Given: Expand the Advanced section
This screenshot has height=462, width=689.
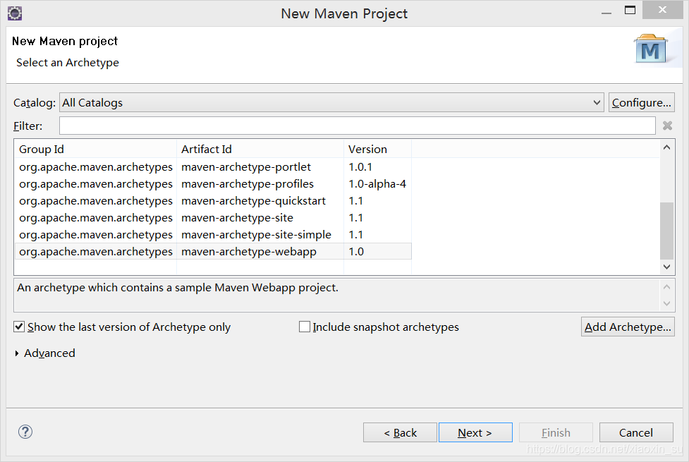Looking at the screenshot, I should [17, 353].
